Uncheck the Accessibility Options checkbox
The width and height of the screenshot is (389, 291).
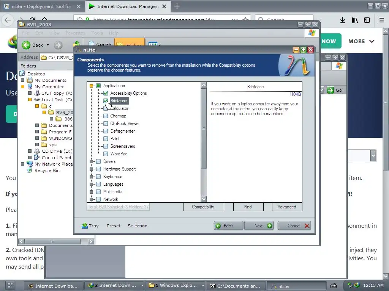pyautogui.click(x=106, y=93)
